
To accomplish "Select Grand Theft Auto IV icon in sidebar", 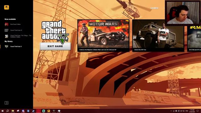I will (x=7, y=30).
